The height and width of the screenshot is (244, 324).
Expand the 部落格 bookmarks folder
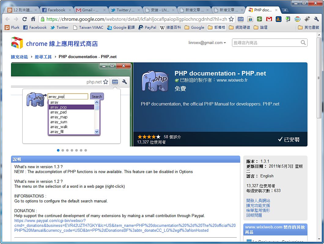(x=216, y=27)
